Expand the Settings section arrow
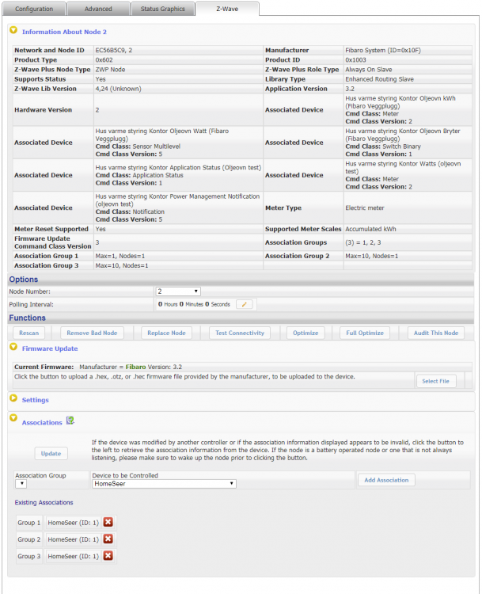 tap(13, 399)
